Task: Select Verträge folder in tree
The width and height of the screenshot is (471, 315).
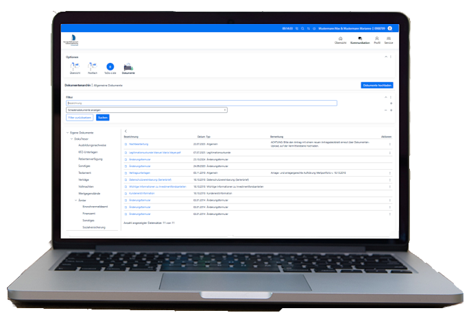Action: [84, 179]
